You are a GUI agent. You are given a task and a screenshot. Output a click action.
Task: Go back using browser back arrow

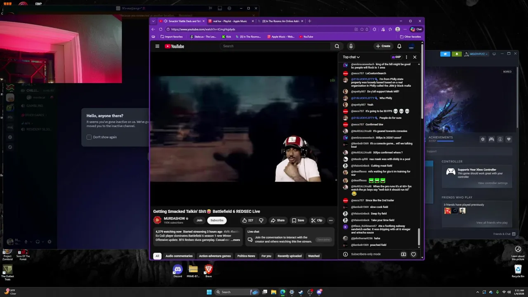[x=153, y=29]
